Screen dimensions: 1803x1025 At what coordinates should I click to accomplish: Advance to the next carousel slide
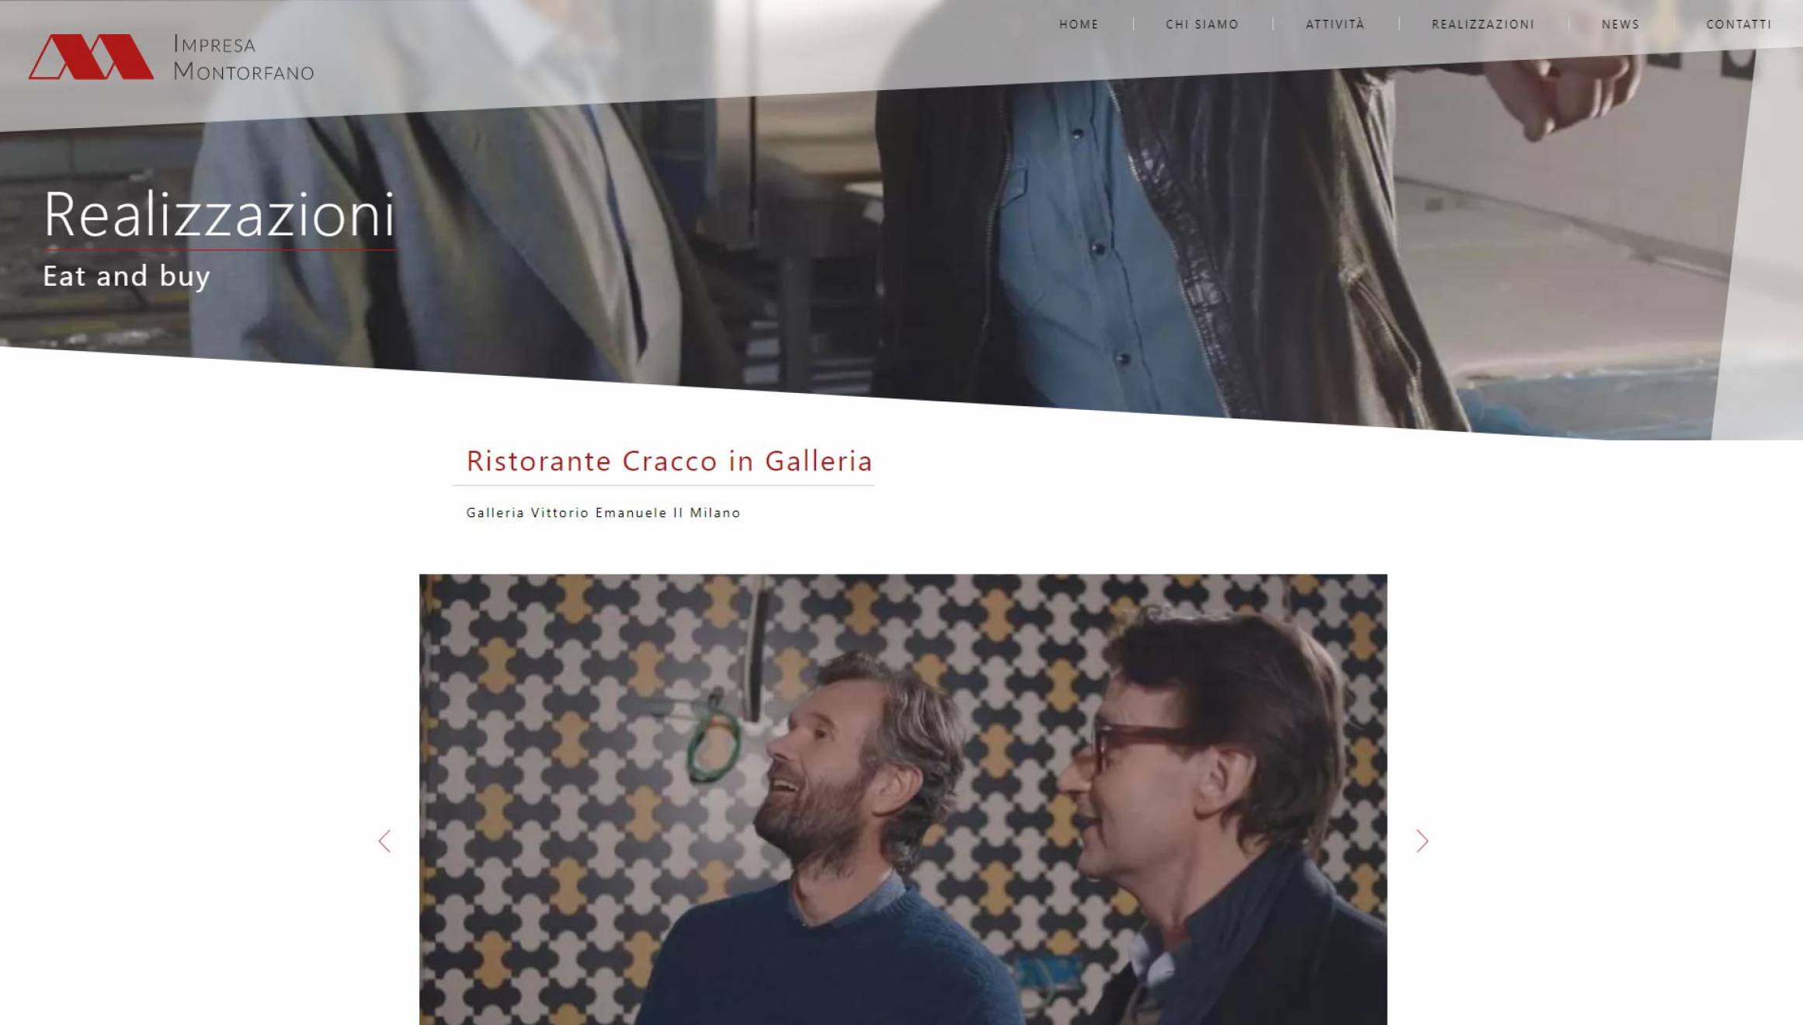pos(1422,841)
